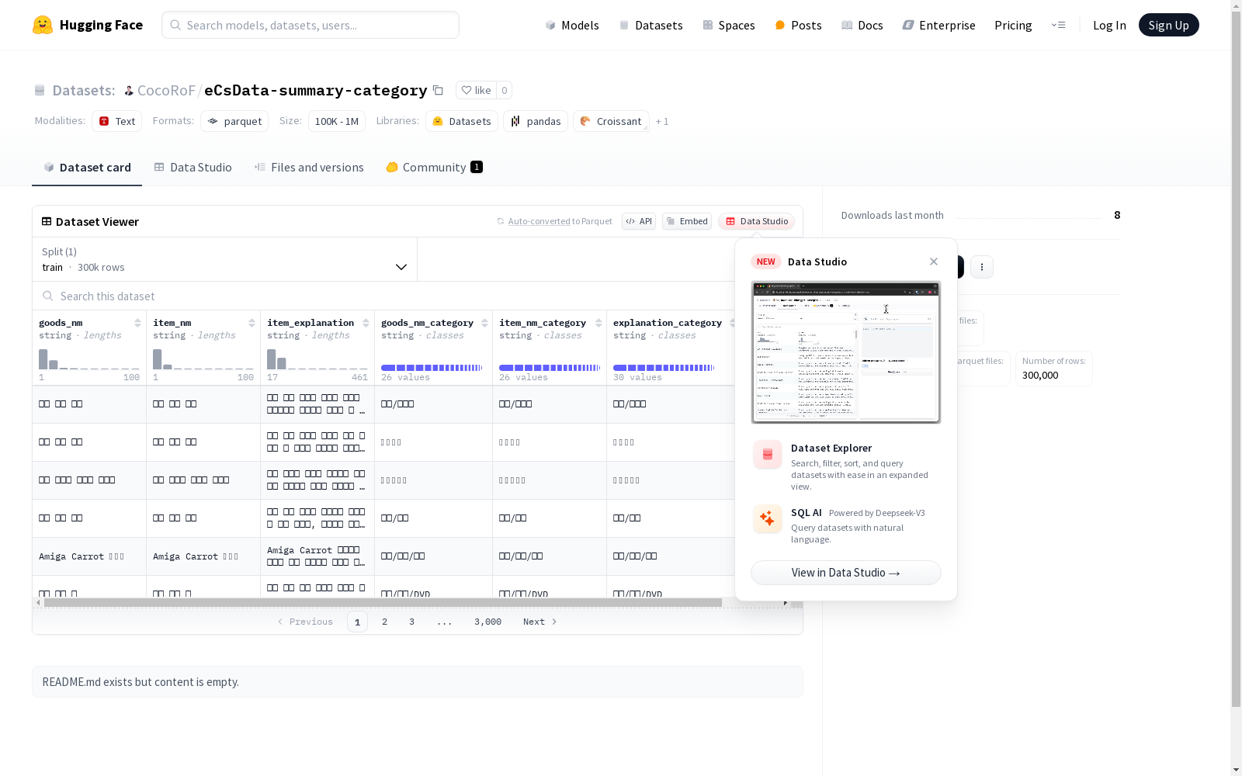
Task: Click the Dataset Explorer database icon
Action: [x=768, y=455]
